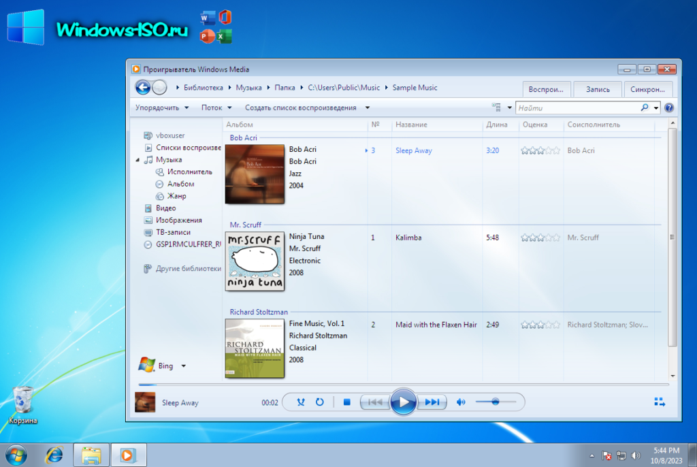Open the Упорядочить dropdown menu

162,108
